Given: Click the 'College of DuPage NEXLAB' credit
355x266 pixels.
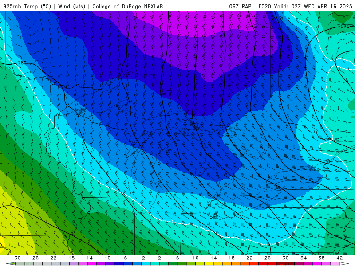Looking at the screenshot, I should click(127, 6).
